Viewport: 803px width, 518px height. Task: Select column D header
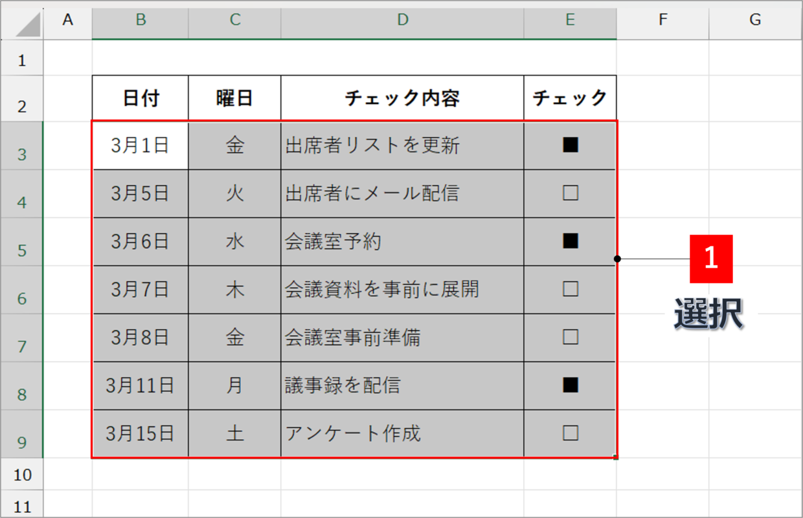[x=403, y=21]
